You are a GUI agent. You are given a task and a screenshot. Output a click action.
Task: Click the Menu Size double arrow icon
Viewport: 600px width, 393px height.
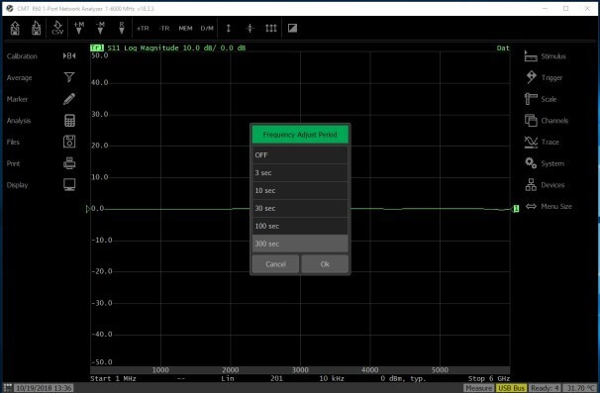click(x=531, y=206)
